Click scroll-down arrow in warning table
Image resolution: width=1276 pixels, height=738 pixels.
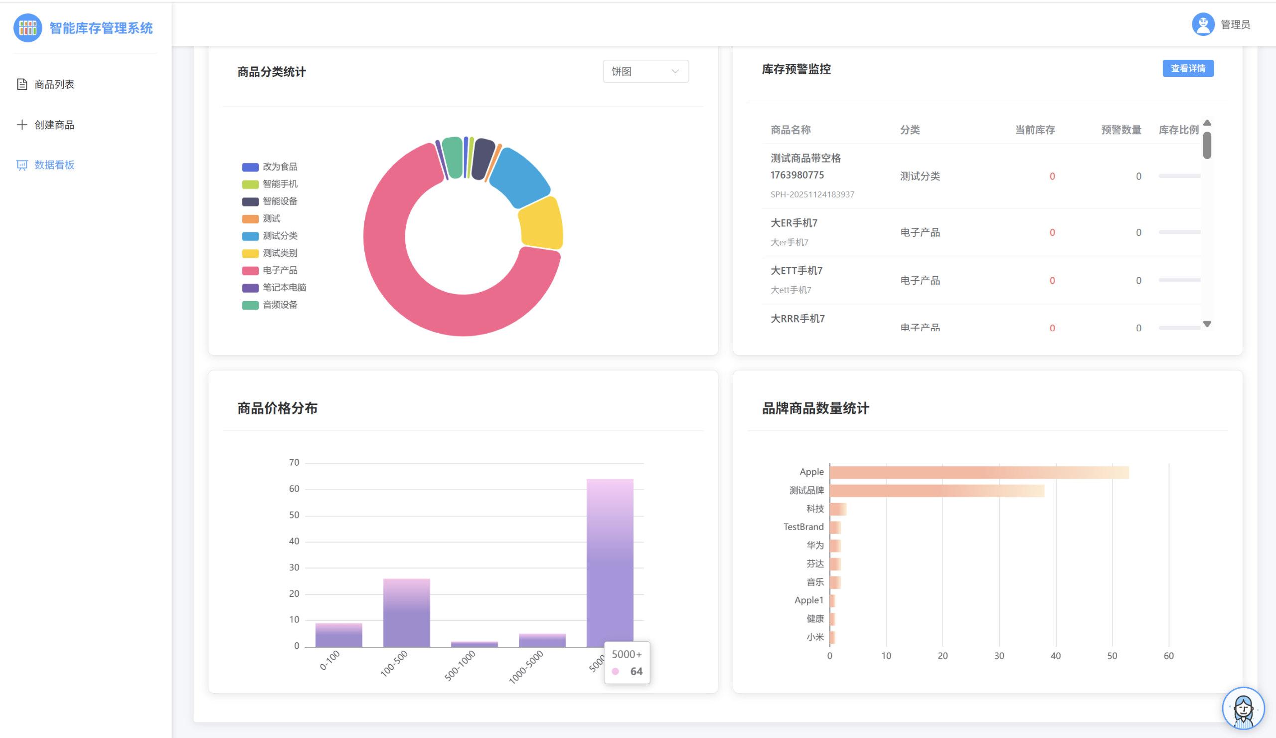point(1207,324)
